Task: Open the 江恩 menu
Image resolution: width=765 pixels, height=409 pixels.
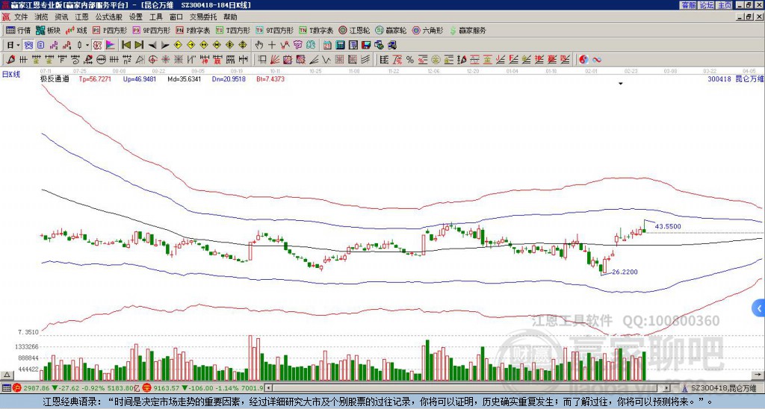Action: click(x=82, y=17)
